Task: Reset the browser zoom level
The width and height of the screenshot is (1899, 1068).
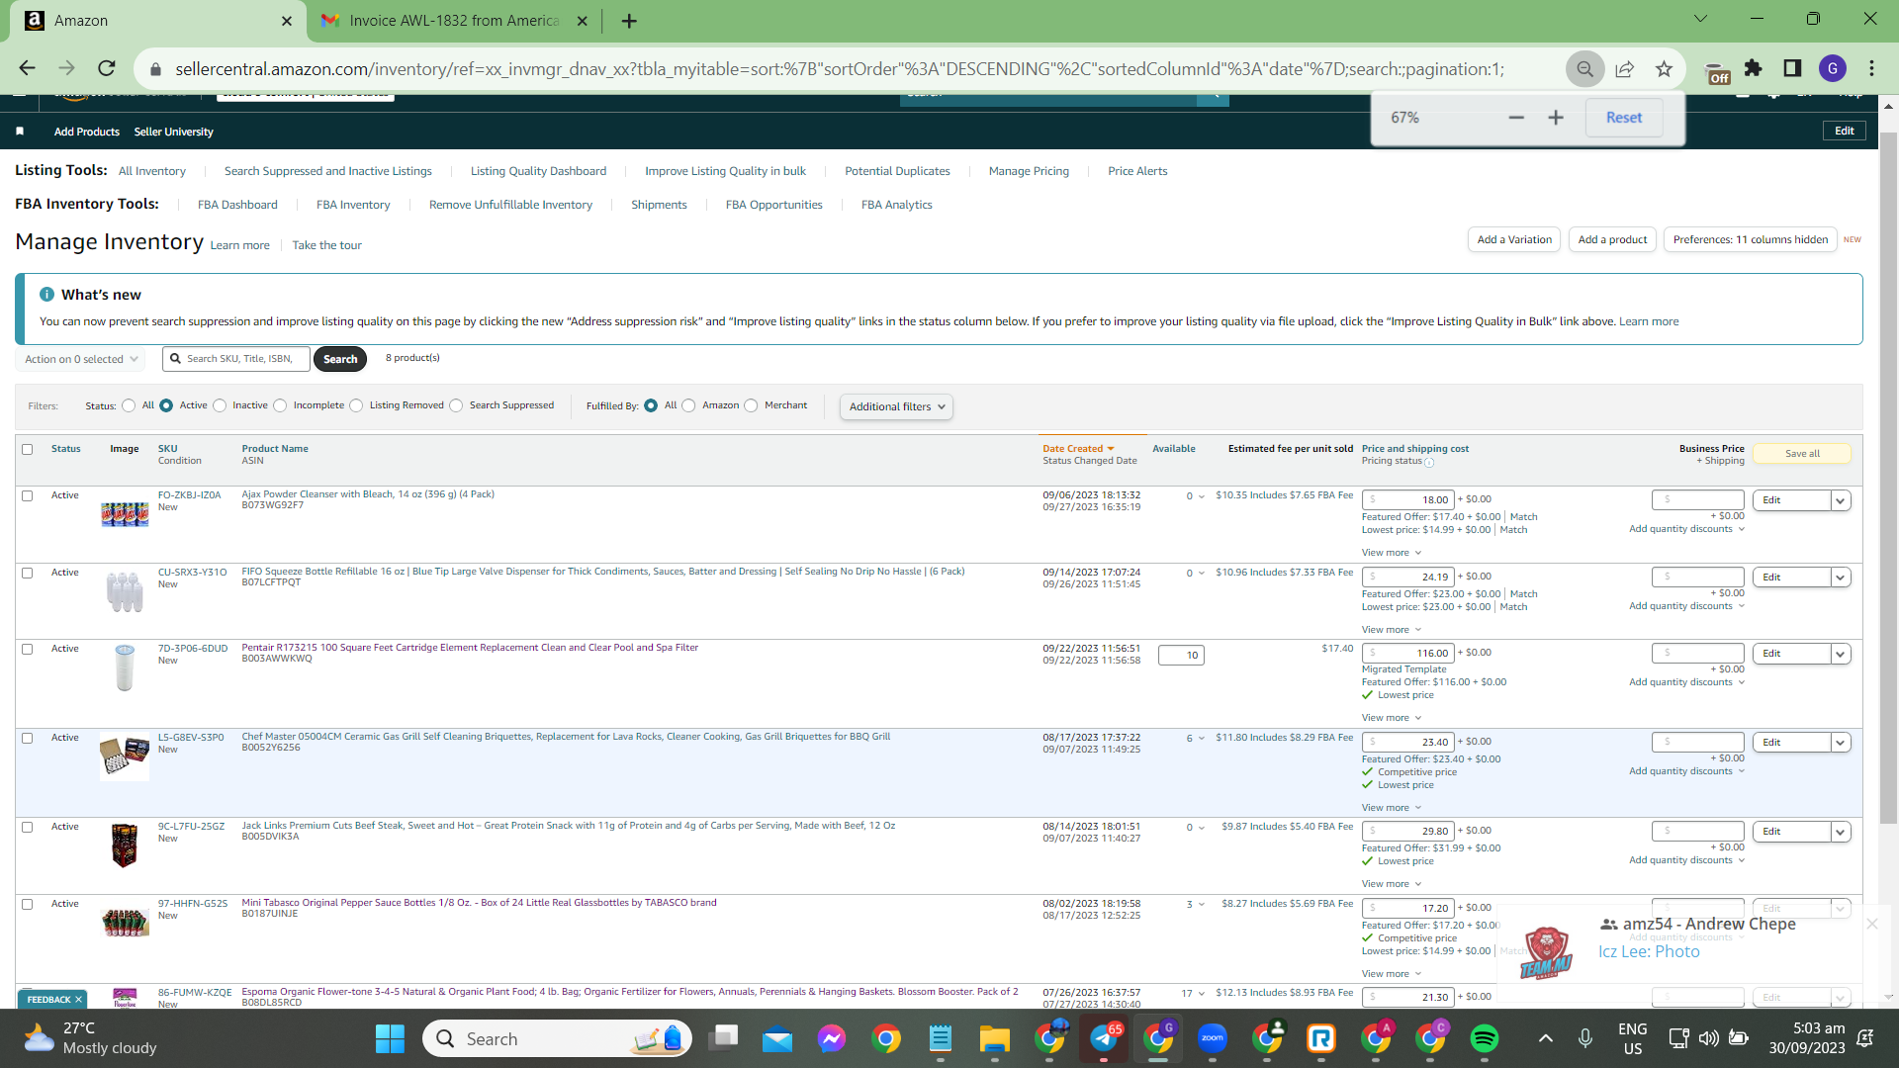Action: coord(1624,118)
